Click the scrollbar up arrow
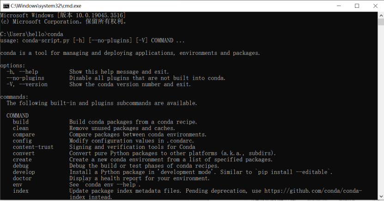Screen dimensions: 384x201 tap(381, 15)
